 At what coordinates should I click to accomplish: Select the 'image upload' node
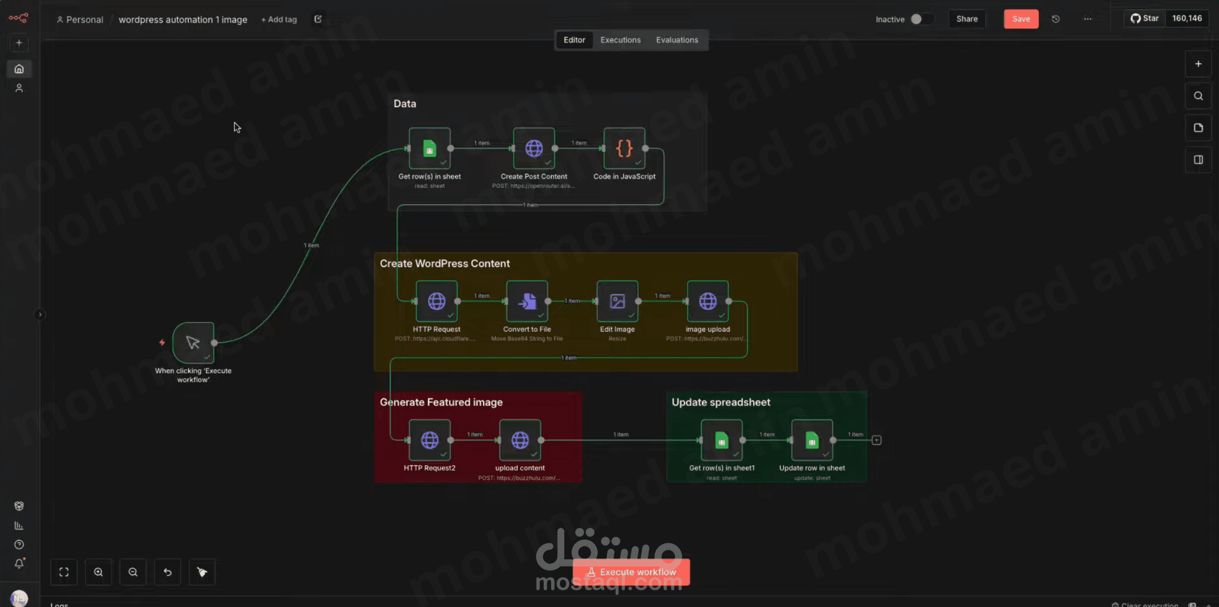[708, 301]
